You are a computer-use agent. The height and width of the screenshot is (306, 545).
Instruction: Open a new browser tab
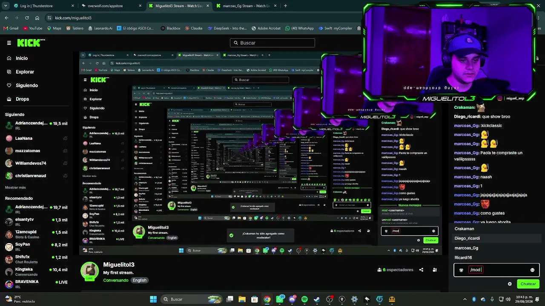pos(285,6)
